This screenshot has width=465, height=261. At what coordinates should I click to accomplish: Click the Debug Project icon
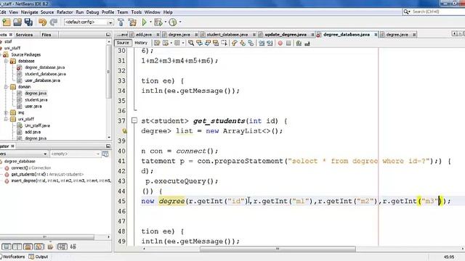[x=158, y=22]
